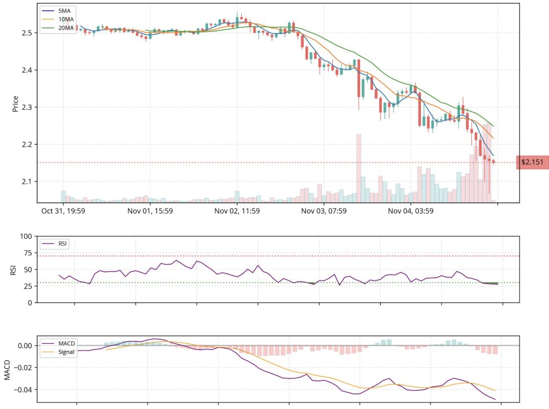Click the Nov 04, 03:59 date label
The height and width of the screenshot is (409, 549).
(x=411, y=211)
